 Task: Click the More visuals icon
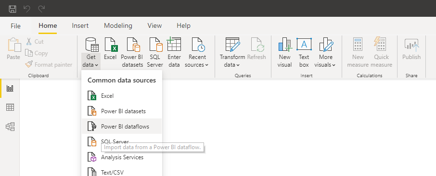coord(326,44)
